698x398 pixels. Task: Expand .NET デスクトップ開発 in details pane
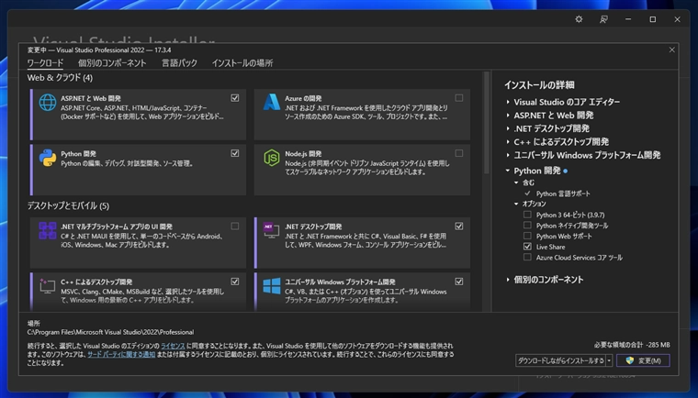508,128
